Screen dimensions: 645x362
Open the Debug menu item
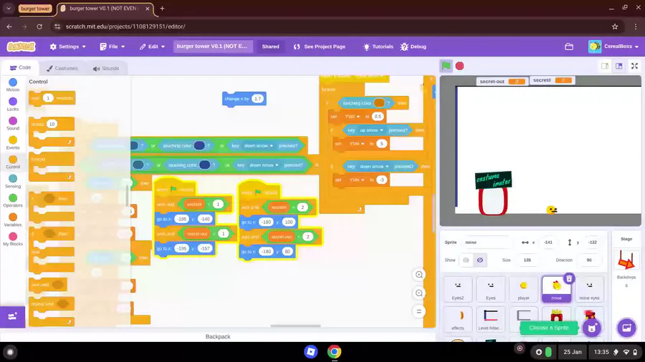pyautogui.click(x=414, y=47)
